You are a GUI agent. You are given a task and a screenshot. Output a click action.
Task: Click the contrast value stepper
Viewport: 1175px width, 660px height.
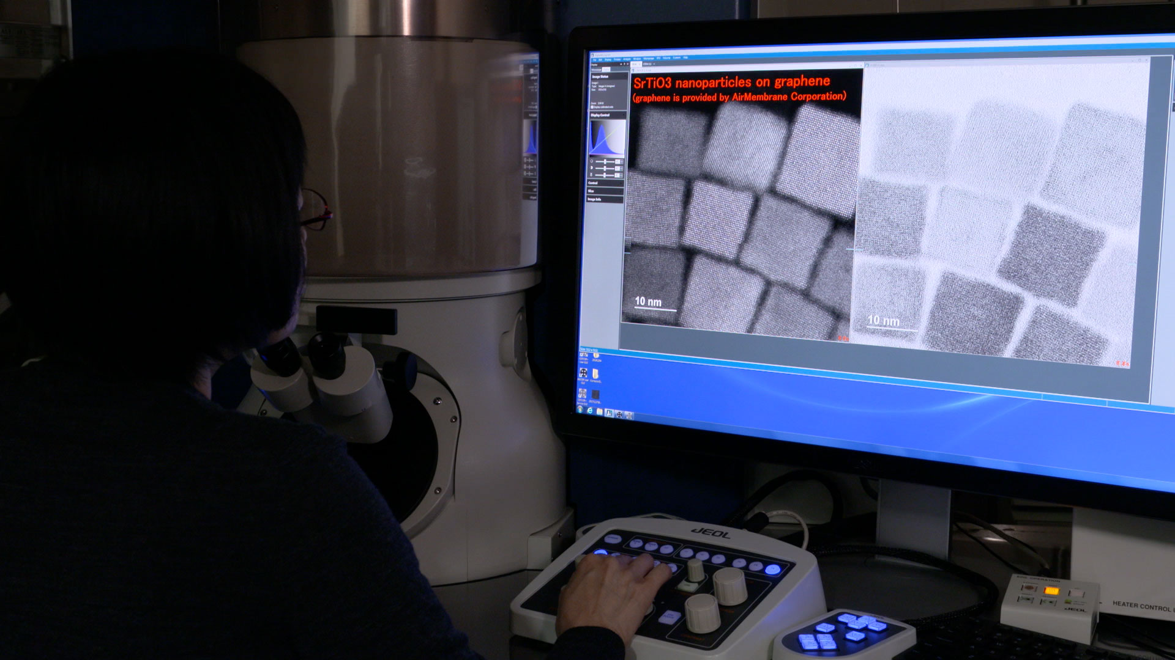pyautogui.click(x=622, y=169)
